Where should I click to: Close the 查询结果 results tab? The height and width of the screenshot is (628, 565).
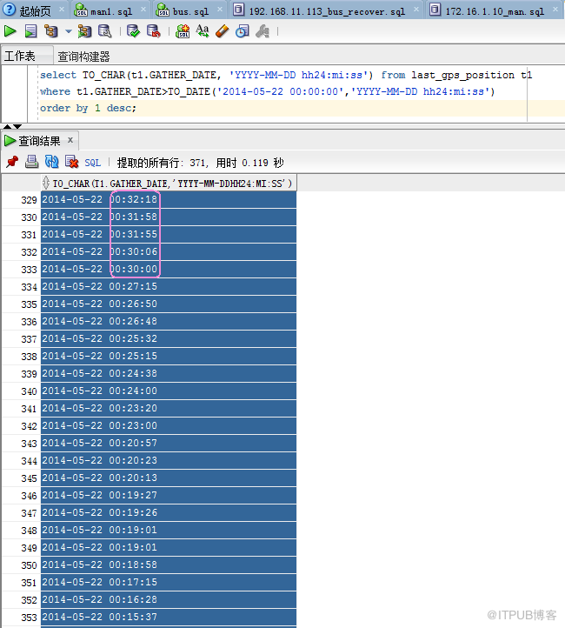pos(70,140)
